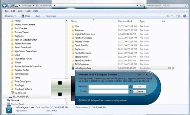The image size is (190, 115).
Task: Click the Open toolbar button
Action: (26, 16)
